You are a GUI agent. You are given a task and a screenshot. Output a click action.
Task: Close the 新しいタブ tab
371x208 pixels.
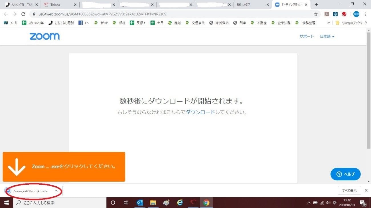coord(267,5)
